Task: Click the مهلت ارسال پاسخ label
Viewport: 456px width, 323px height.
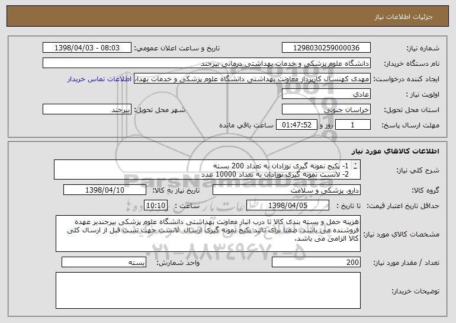Action: pyautogui.click(x=410, y=125)
